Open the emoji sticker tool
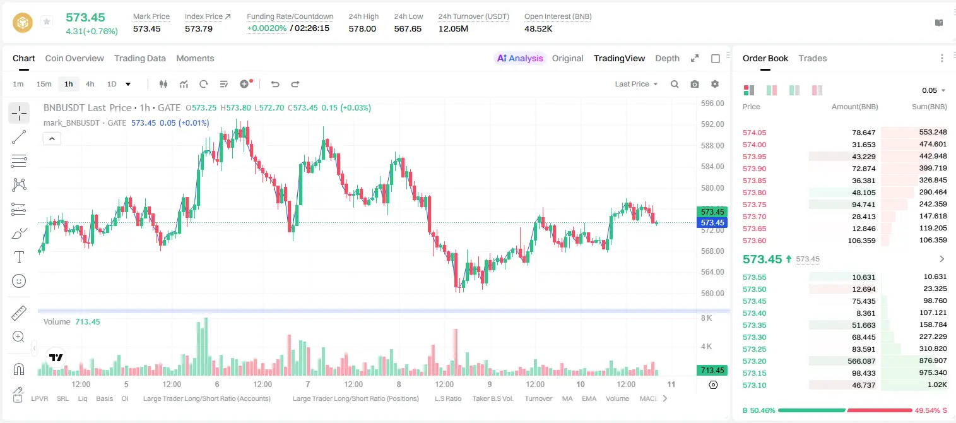Viewport: 956px width, 423px height. [19, 281]
